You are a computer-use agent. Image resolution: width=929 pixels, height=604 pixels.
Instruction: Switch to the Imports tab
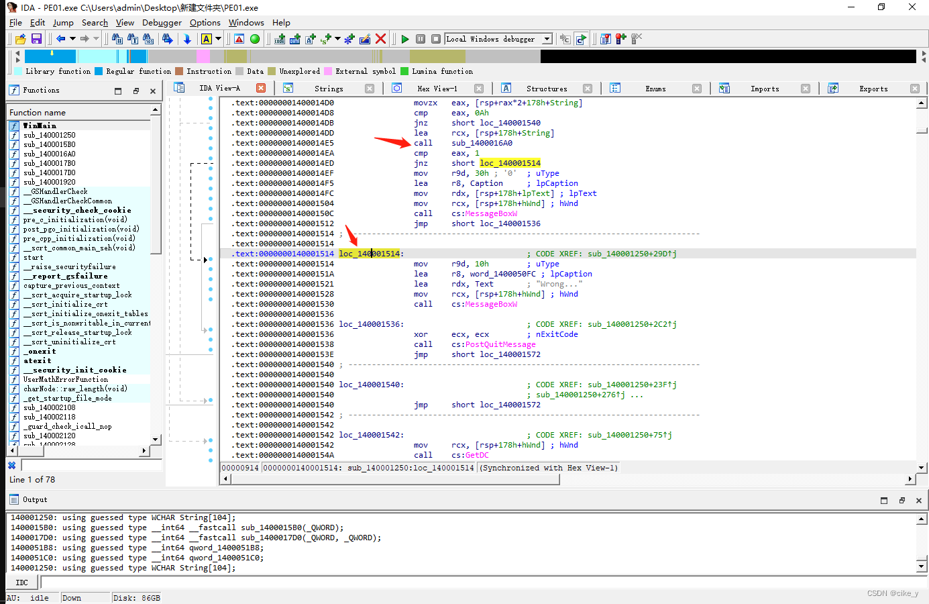pyautogui.click(x=765, y=89)
